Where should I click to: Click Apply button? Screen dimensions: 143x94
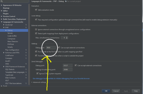pyautogui.click(x=126, y=91)
